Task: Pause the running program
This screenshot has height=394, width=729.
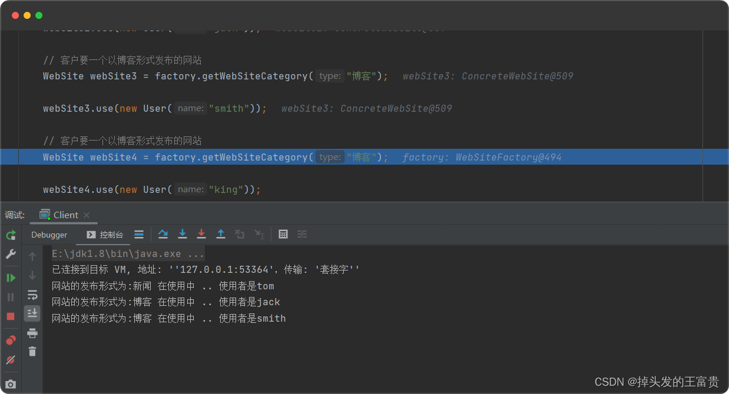Action: click(11, 297)
